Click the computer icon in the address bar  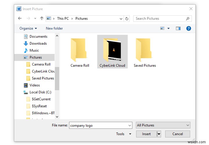(49, 18)
